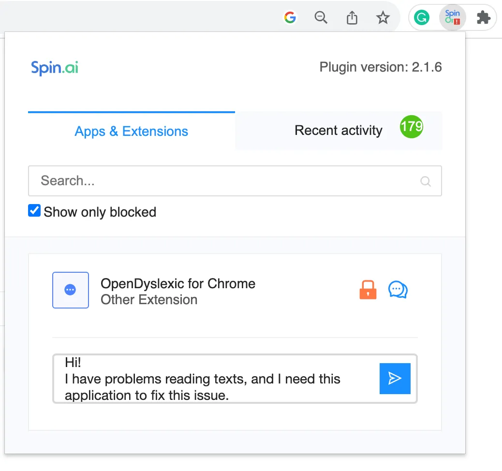
Task: Click the zoom-out magnifier in browser toolbar
Action: (x=321, y=17)
